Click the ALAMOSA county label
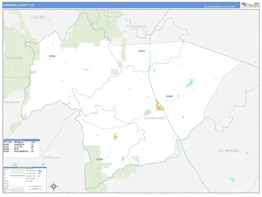This screenshot has width=262, height=197. 12,102
